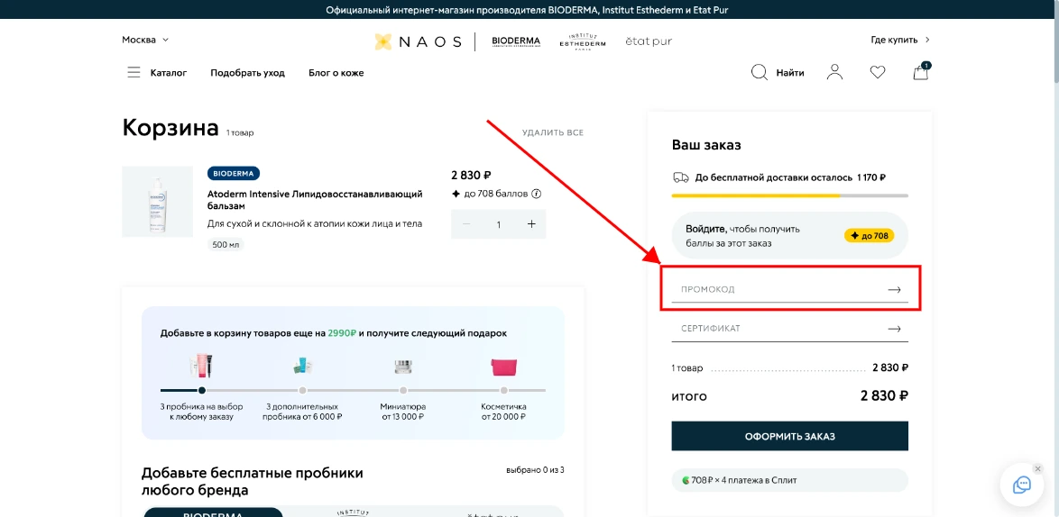Submit promo code with arrow icon
This screenshot has height=517, width=1059.
(894, 289)
